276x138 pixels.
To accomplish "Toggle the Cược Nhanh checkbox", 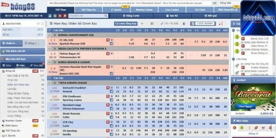I will pyautogui.click(x=193, y=23).
